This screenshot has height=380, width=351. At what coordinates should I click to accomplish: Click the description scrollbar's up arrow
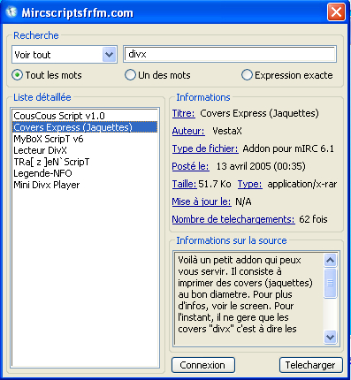(x=330, y=260)
